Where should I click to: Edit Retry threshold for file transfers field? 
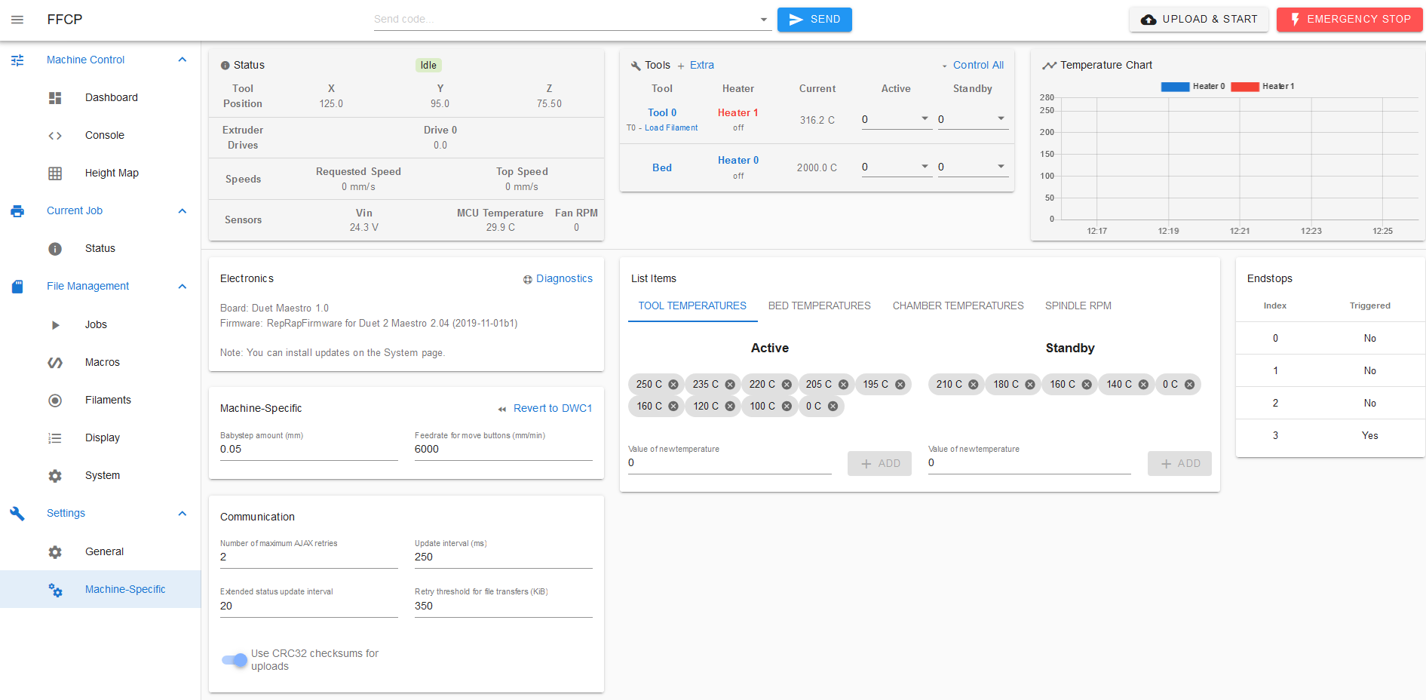[503, 606]
